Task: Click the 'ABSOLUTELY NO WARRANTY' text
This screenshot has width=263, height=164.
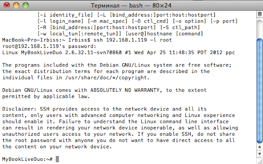Action: pos(125,90)
